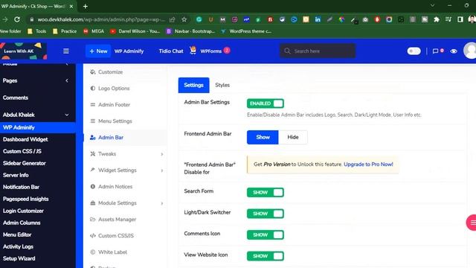Viewport: 476px width, 268px height.
Task: Open the Darrel Wilson YouTube bookmark
Action: [135, 31]
